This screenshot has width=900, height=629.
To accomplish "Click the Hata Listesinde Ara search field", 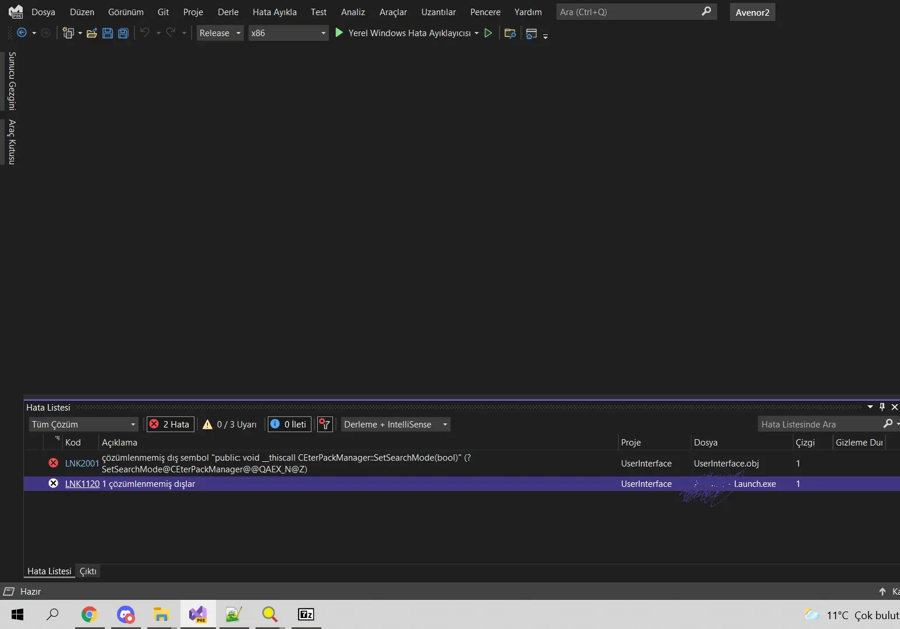I will tap(820, 425).
